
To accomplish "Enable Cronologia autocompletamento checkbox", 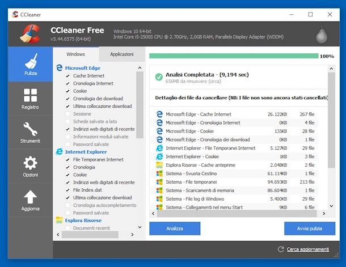I will click(67, 205).
